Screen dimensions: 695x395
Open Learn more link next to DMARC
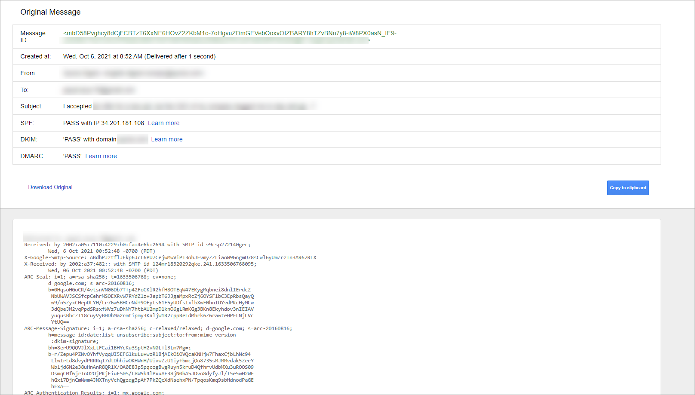(101, 156)
